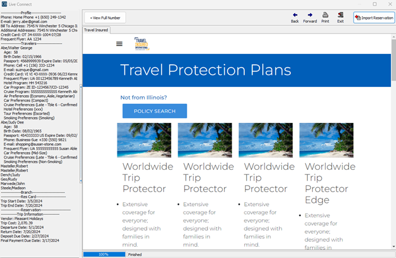Click the Not from Illinois? link
This screenshot has width=396, height=258.
143,98
